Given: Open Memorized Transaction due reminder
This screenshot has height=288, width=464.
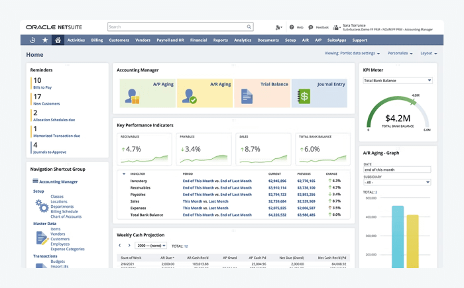Looking at the screenshot, I should 56,136.
